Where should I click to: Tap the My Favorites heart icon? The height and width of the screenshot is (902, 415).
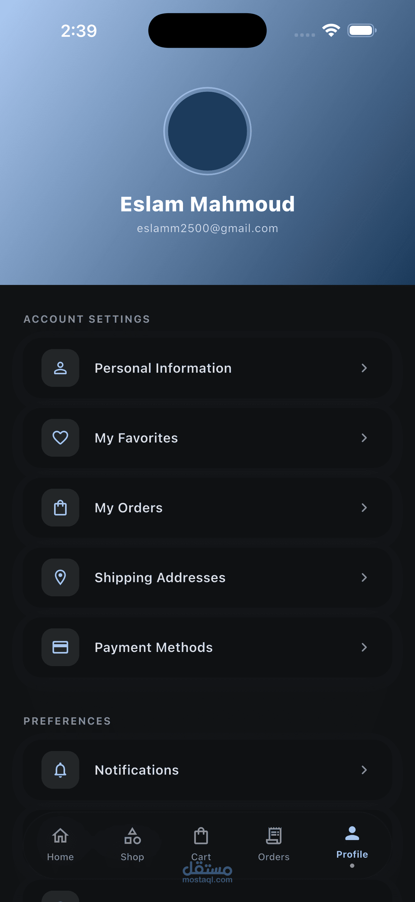click(60, 438)
